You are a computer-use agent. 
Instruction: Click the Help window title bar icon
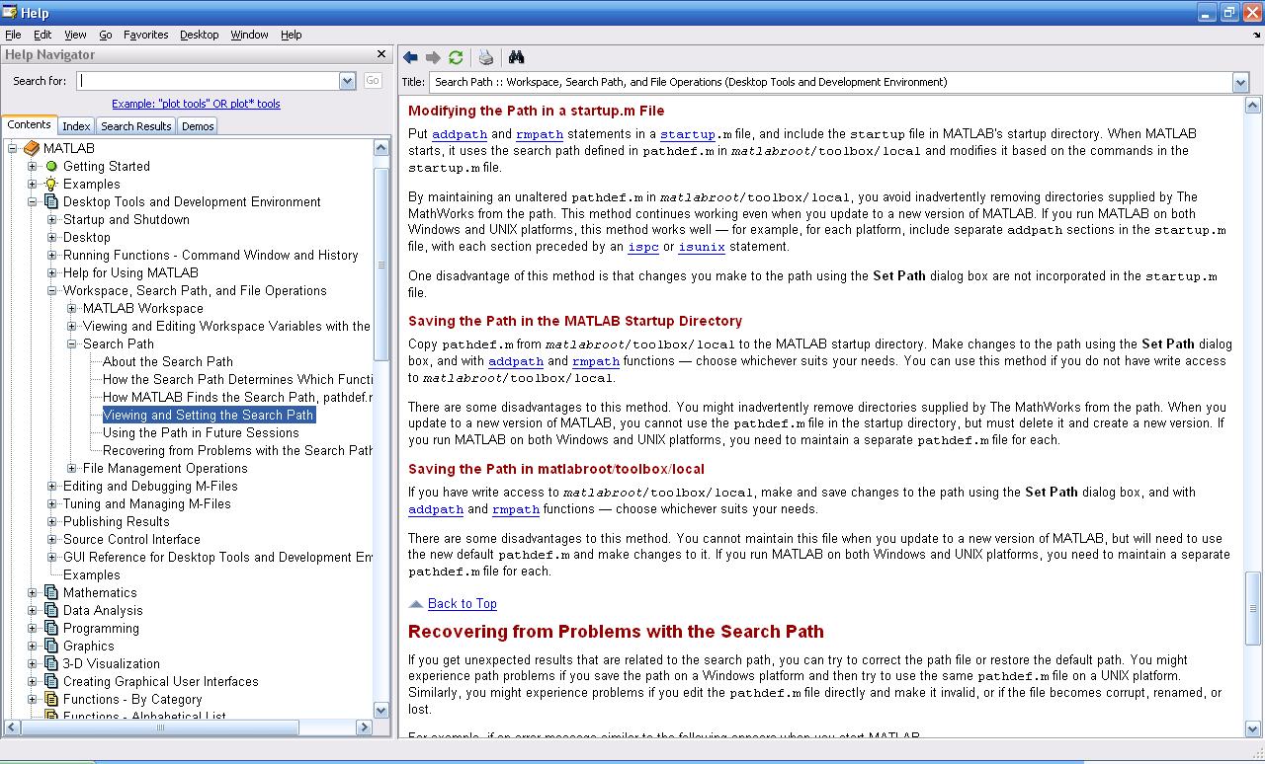(x=10, y=13)
